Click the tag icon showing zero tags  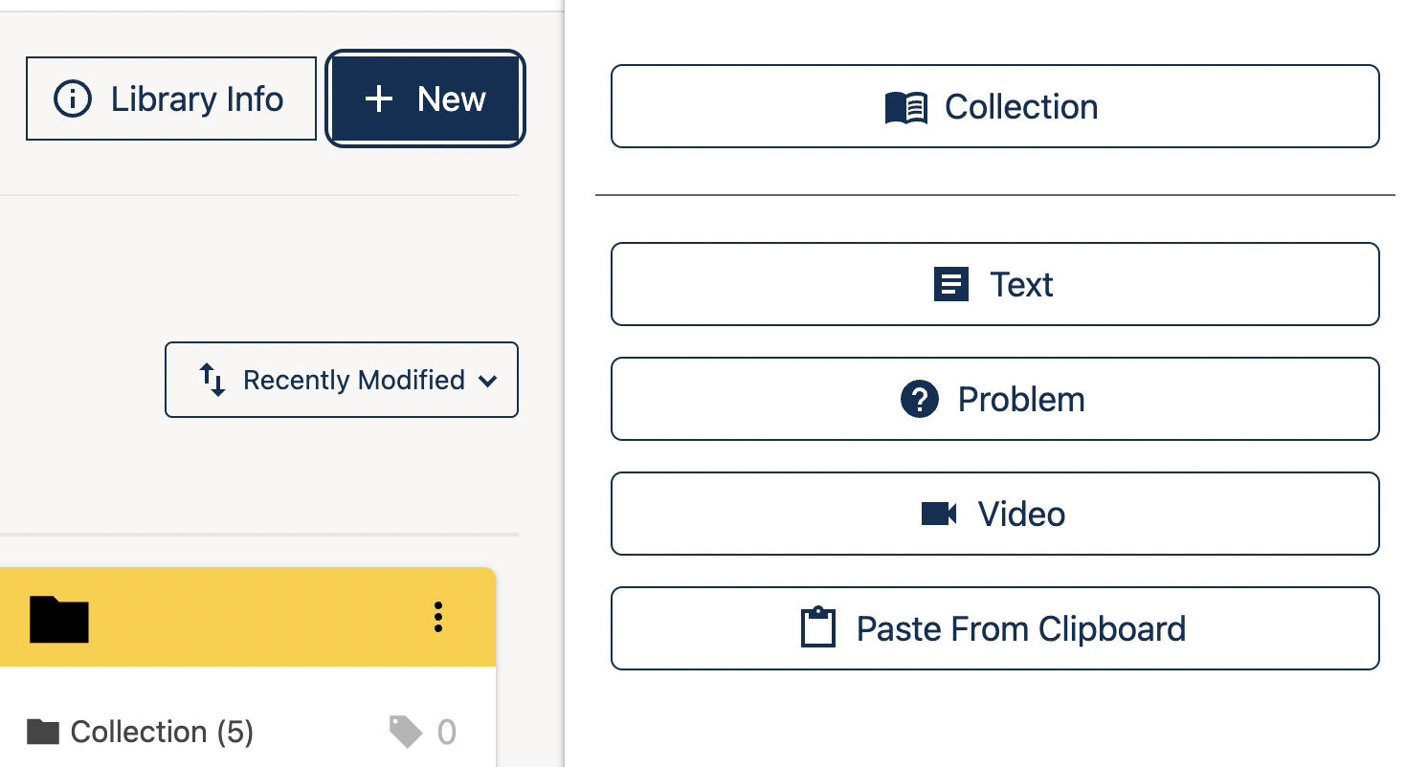405,731
